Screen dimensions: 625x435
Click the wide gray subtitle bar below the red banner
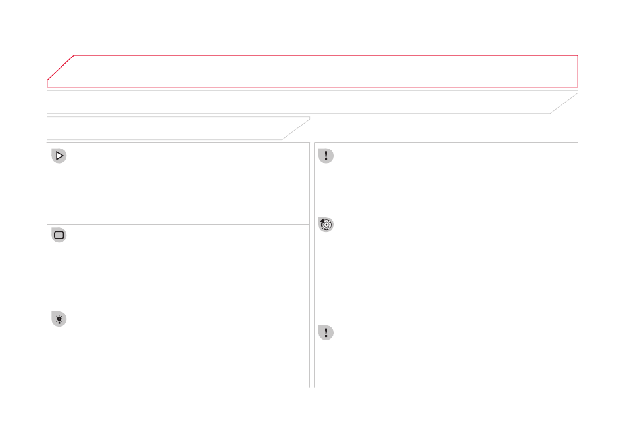click(312, 102)
